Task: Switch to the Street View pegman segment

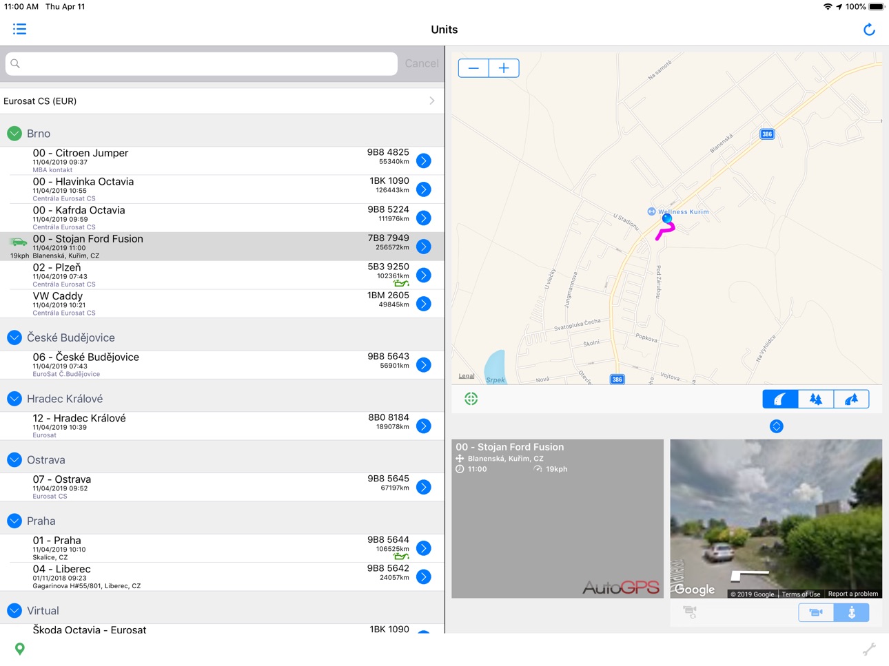Action: (851, 612)
